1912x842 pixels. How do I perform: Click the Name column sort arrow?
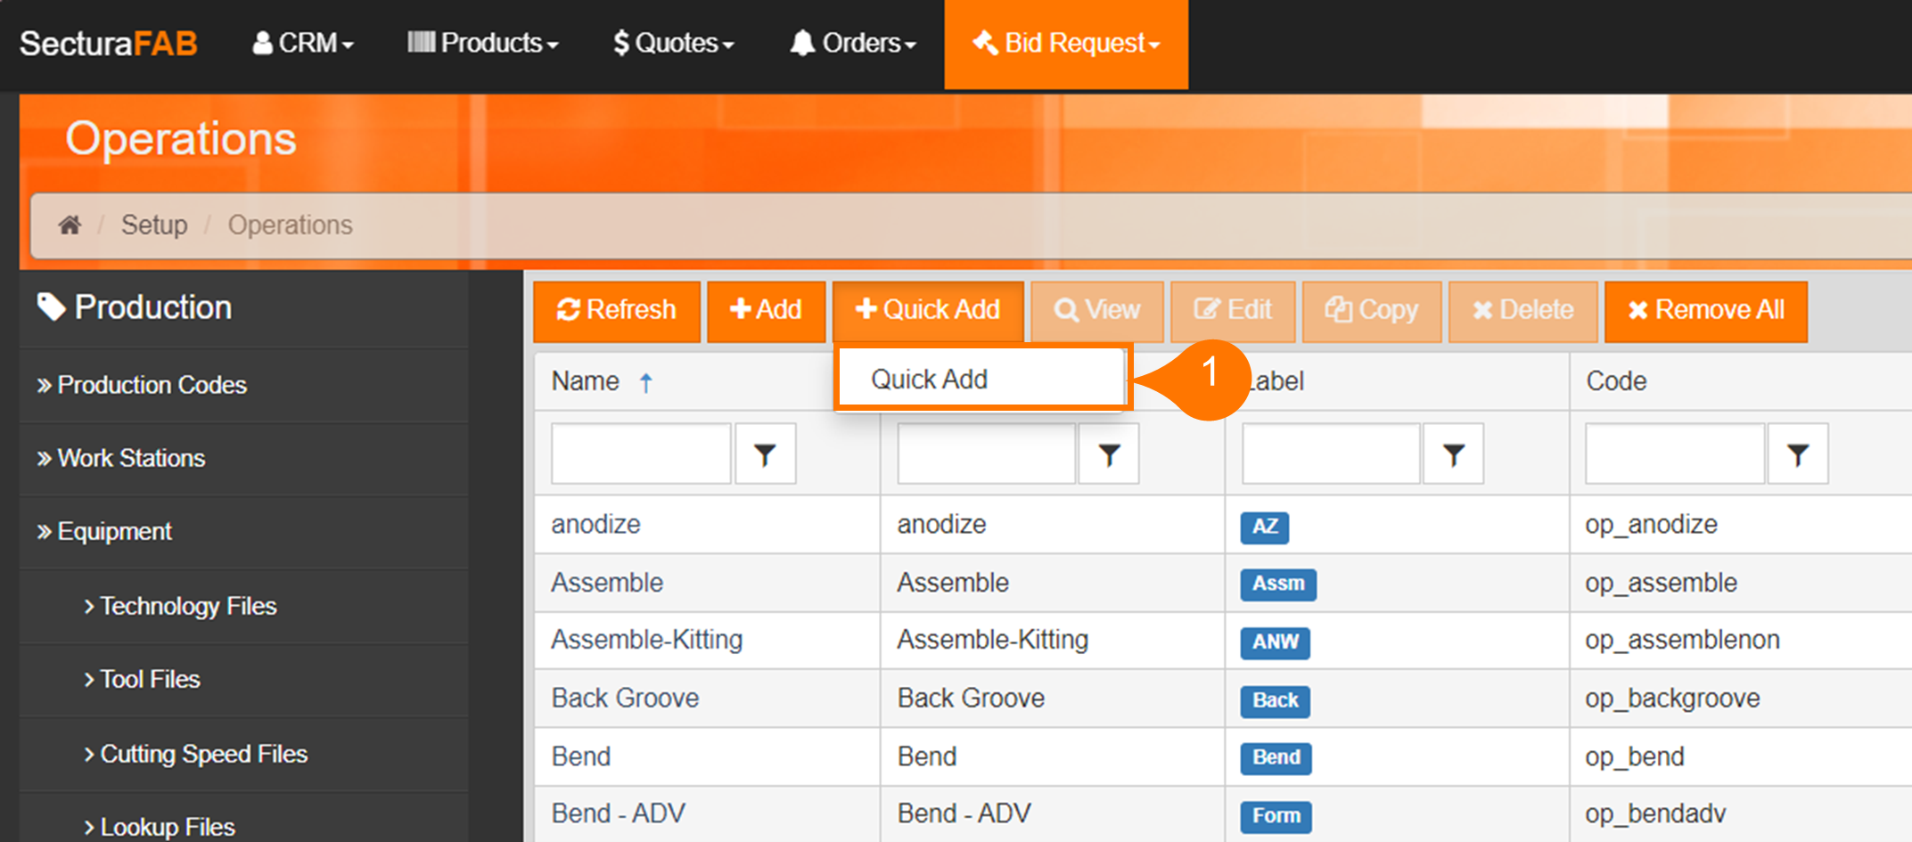tap(646, 382)
